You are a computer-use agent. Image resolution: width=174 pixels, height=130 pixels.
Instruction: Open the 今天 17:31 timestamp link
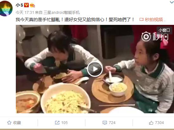point(25,13)
